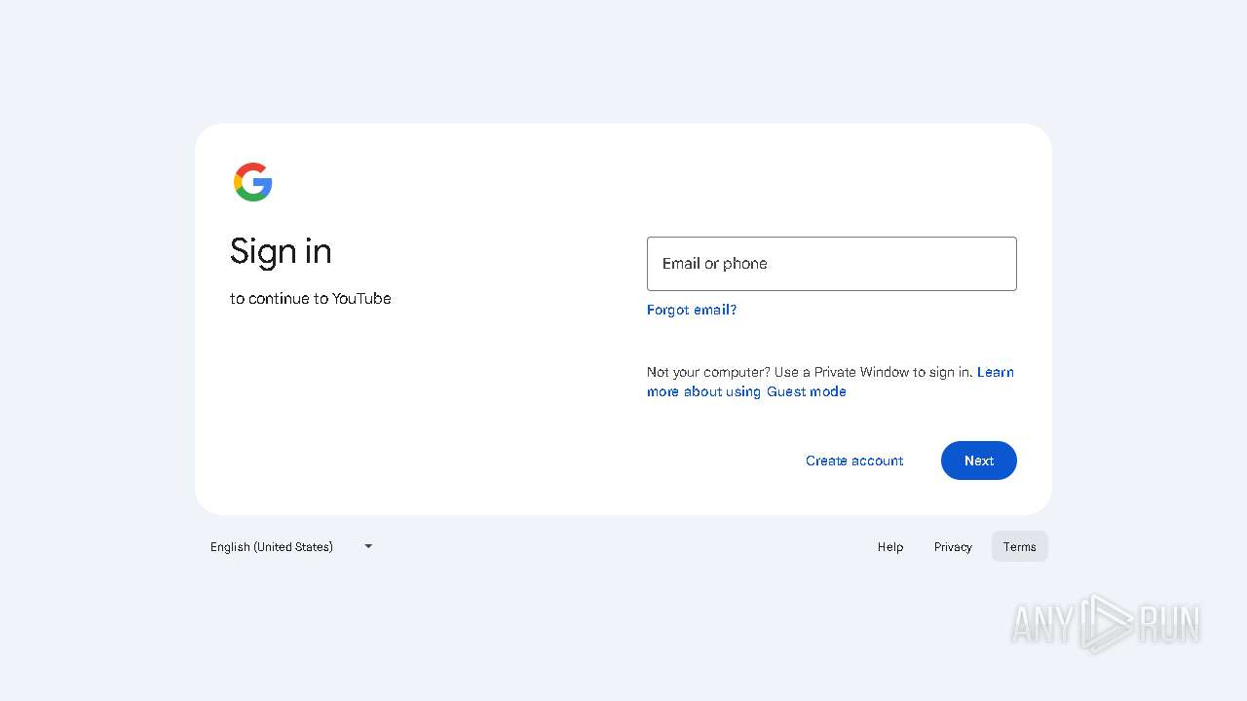This screenshot has width=1247, height=701.
Task: Open the Help footer link
Action: (x=890, y=546)
